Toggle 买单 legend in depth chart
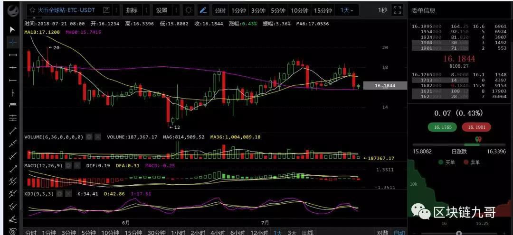513x235 pixels. click(447, 162)
